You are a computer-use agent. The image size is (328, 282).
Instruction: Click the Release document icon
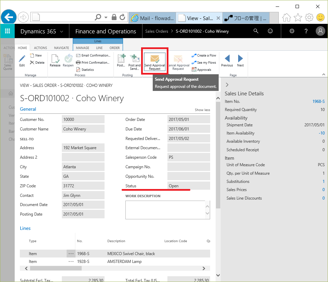(x=55, y=59)
